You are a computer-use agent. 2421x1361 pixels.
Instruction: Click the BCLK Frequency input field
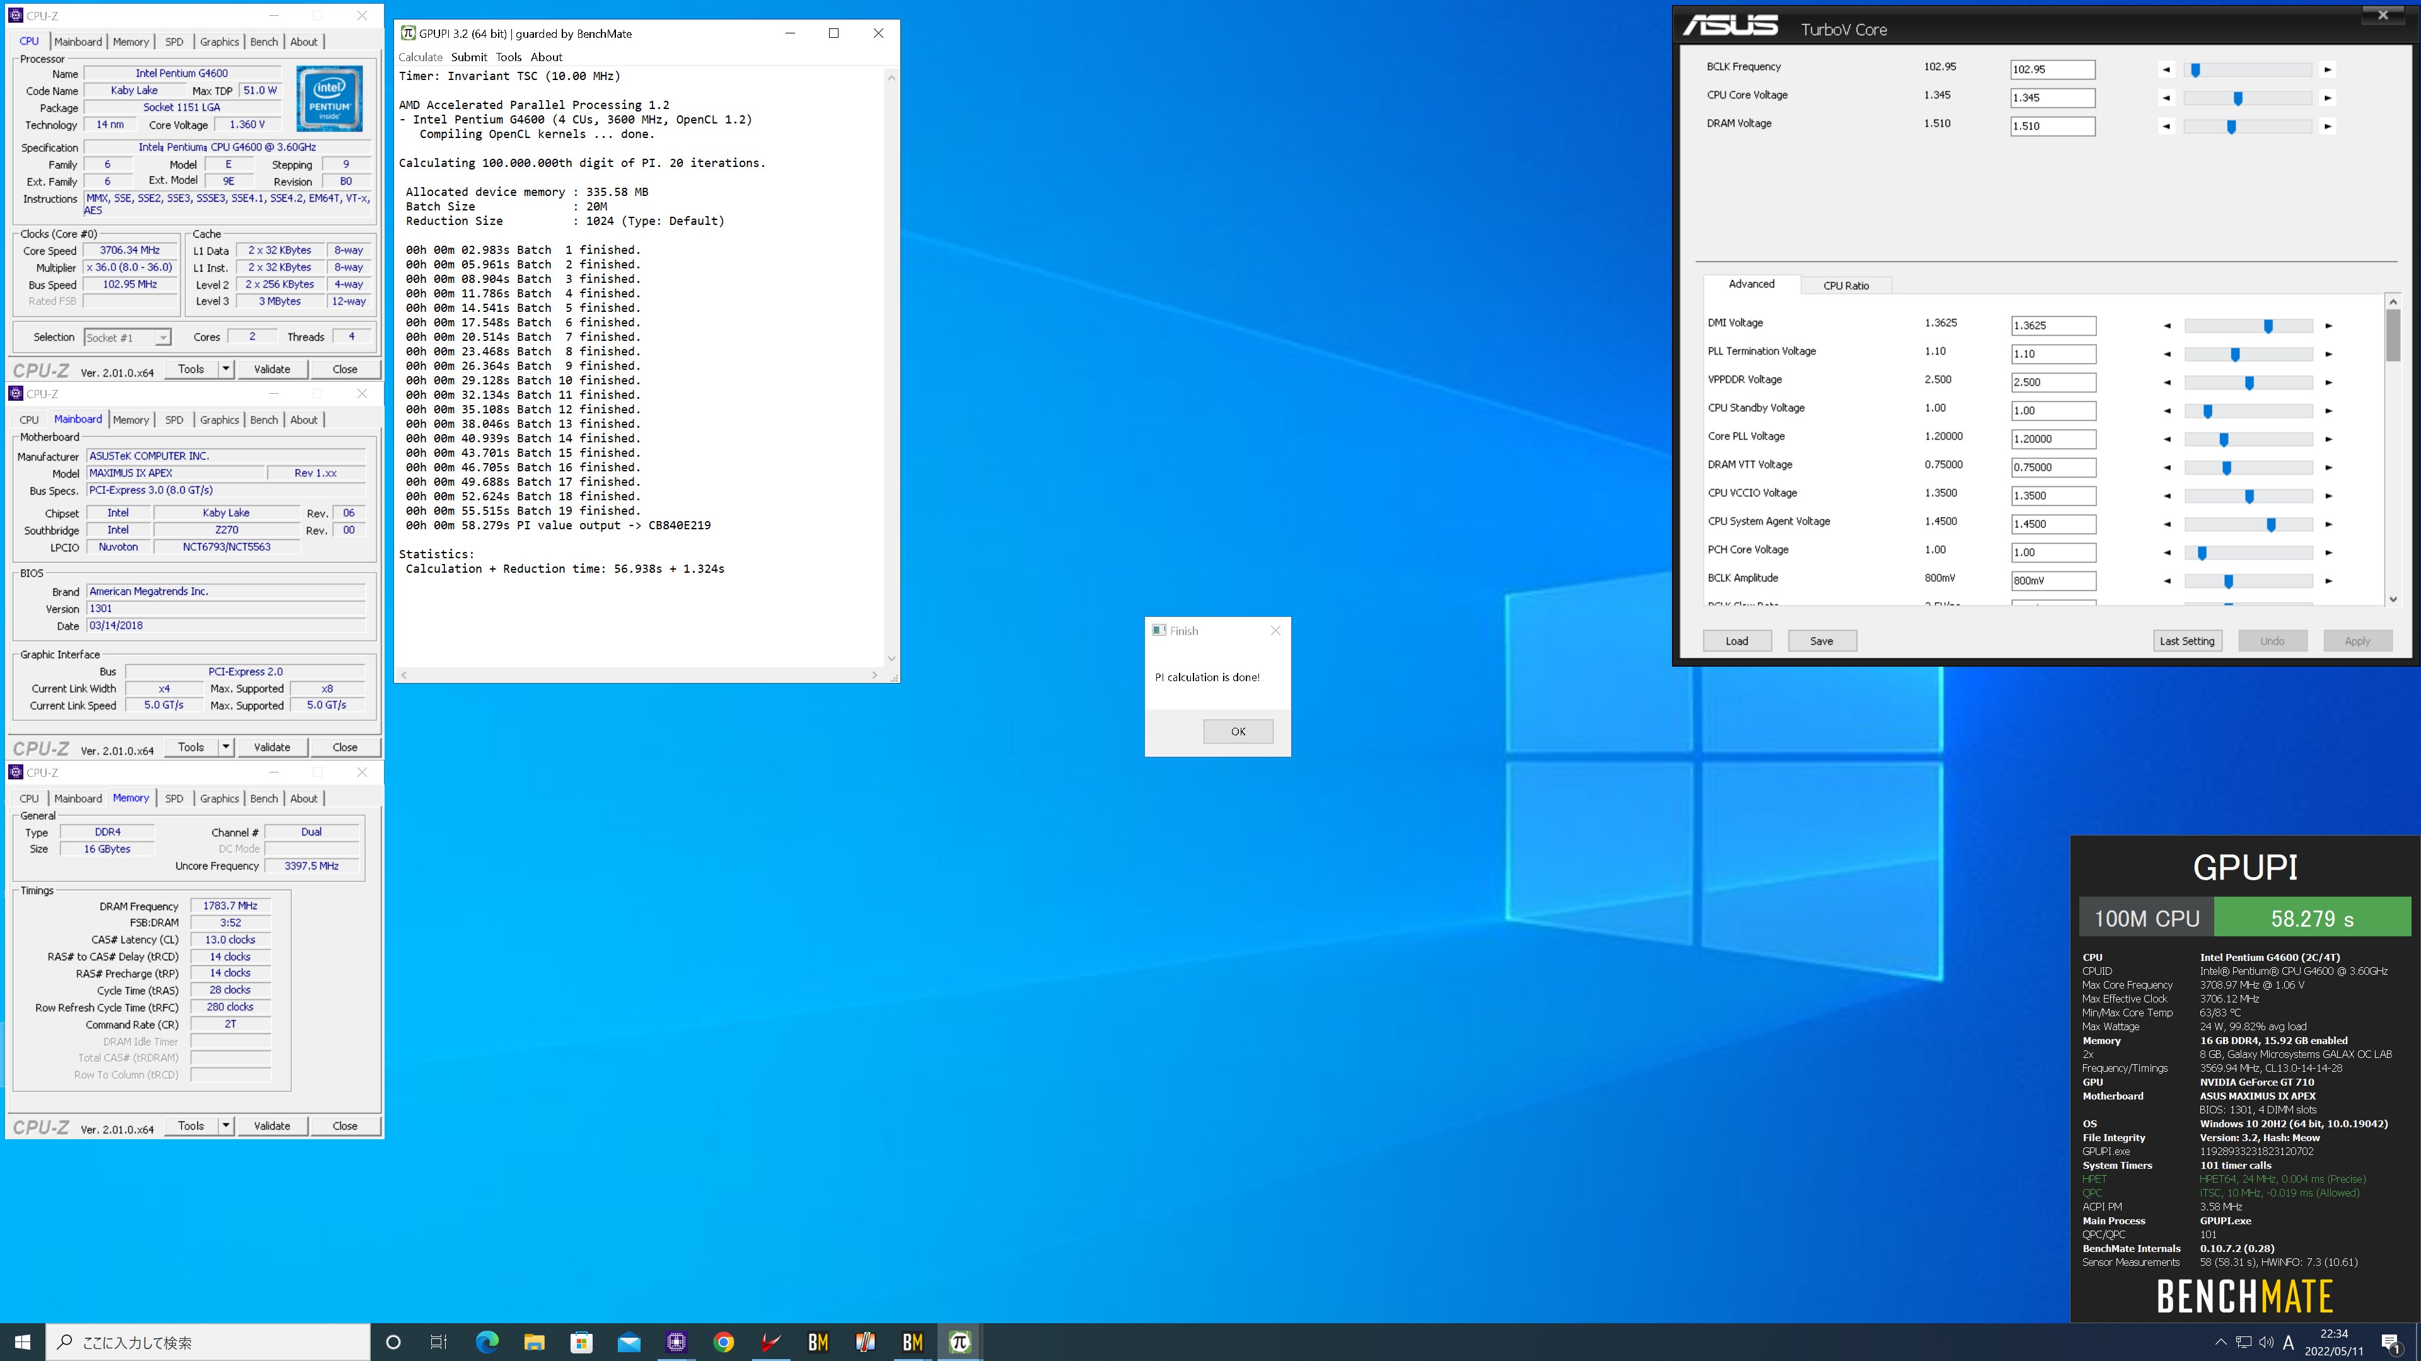[2053, 69]
